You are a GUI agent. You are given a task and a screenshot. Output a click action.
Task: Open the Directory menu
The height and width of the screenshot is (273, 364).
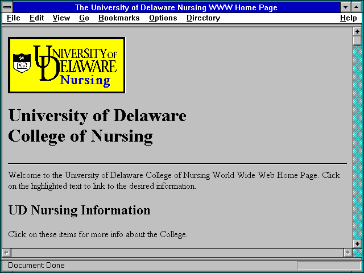click(204, 18)
